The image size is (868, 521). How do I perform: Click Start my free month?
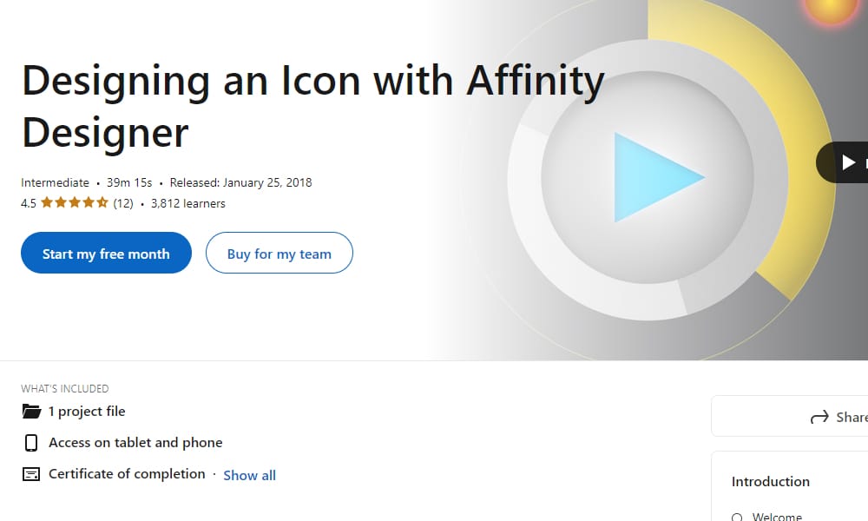tap(106, 253)
